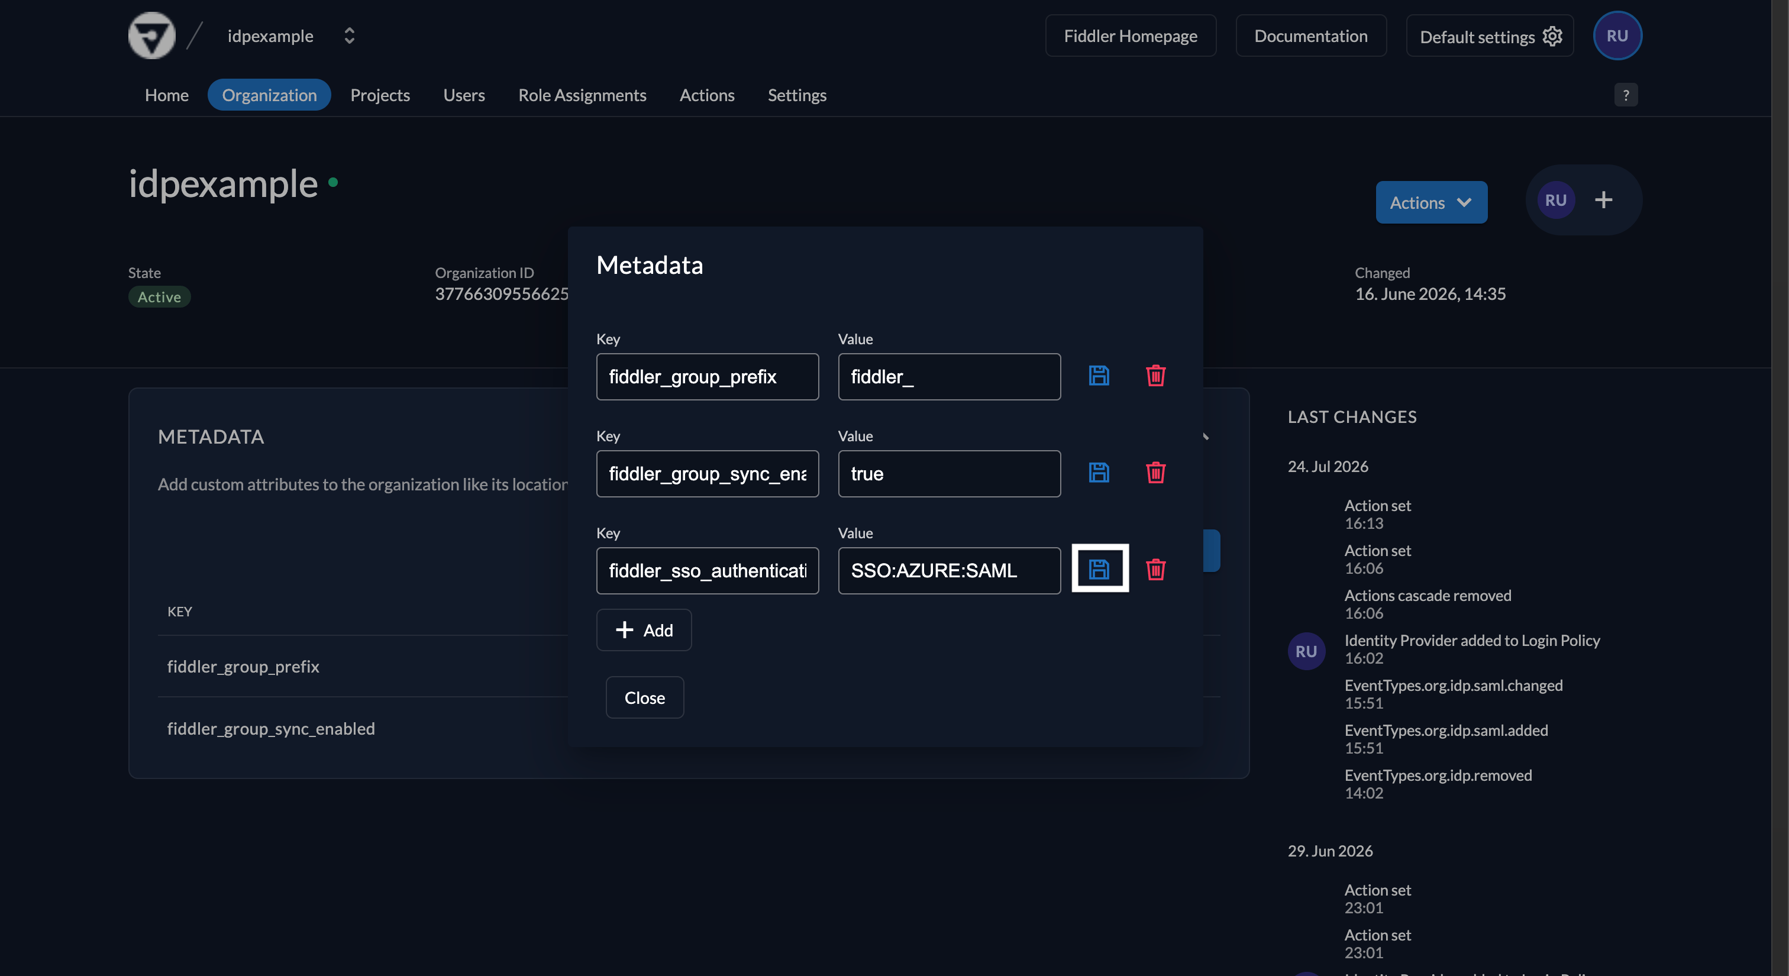Screen dimensions: 1789x976
Task: Open the Actions tab in navigation
Action: tap(706, 95)
